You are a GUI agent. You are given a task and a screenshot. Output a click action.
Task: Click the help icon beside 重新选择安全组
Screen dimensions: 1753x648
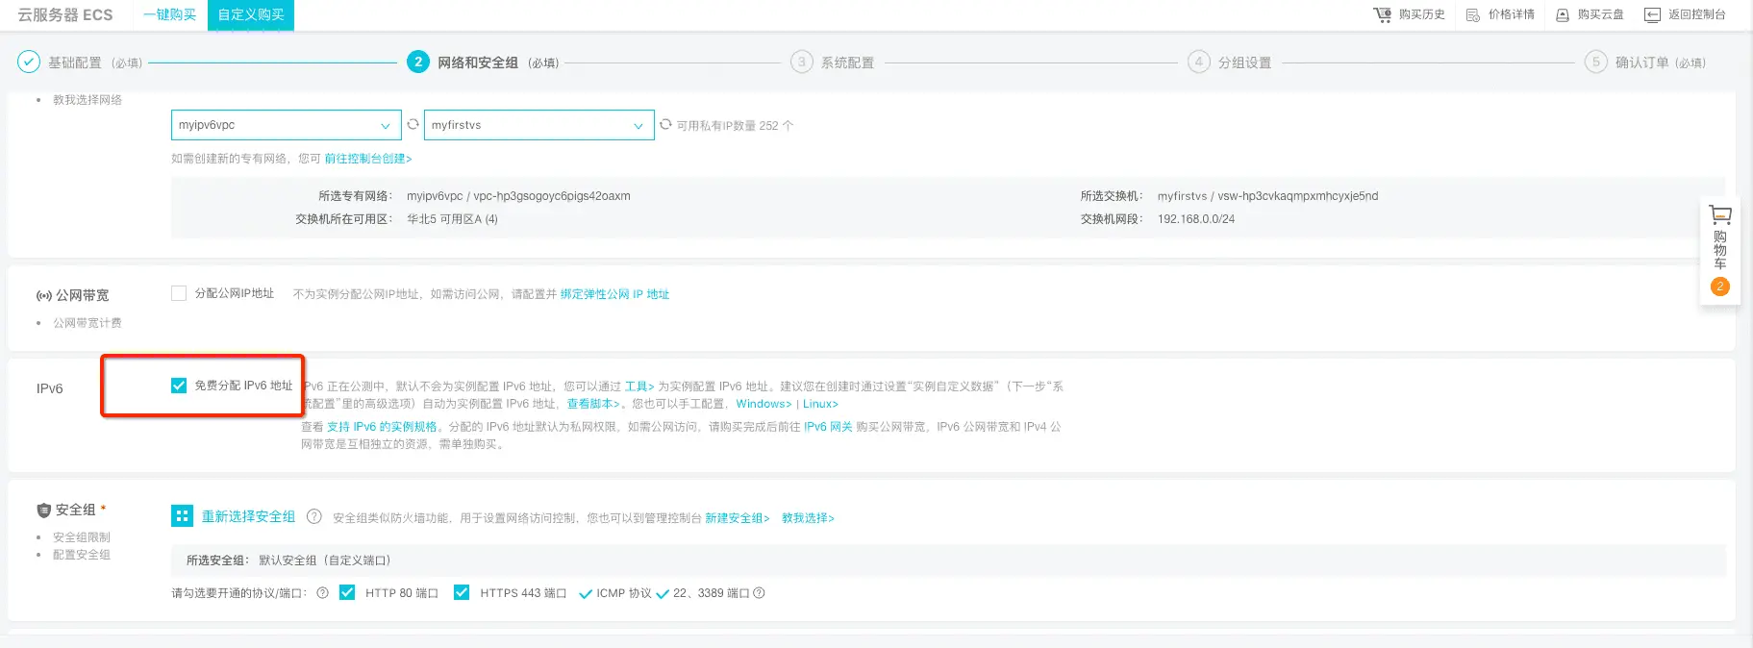coord(313,516)
